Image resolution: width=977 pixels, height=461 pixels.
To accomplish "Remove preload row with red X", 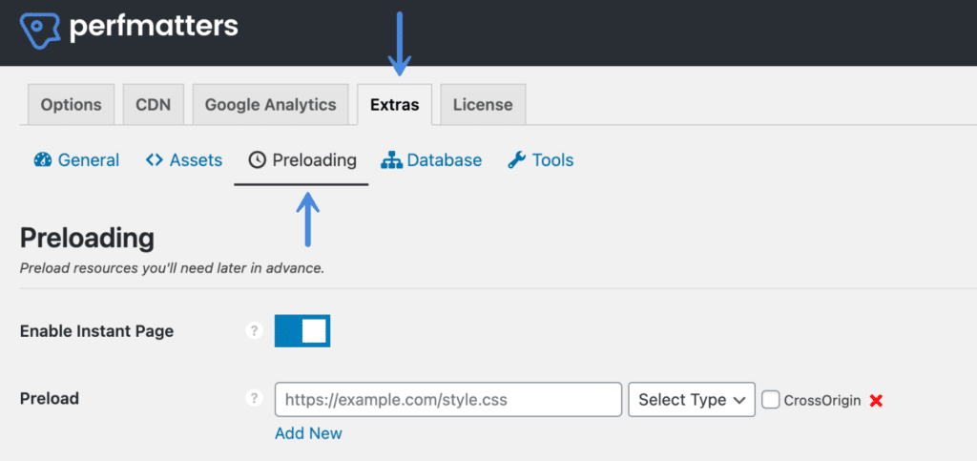I will [x=876, y=401].
